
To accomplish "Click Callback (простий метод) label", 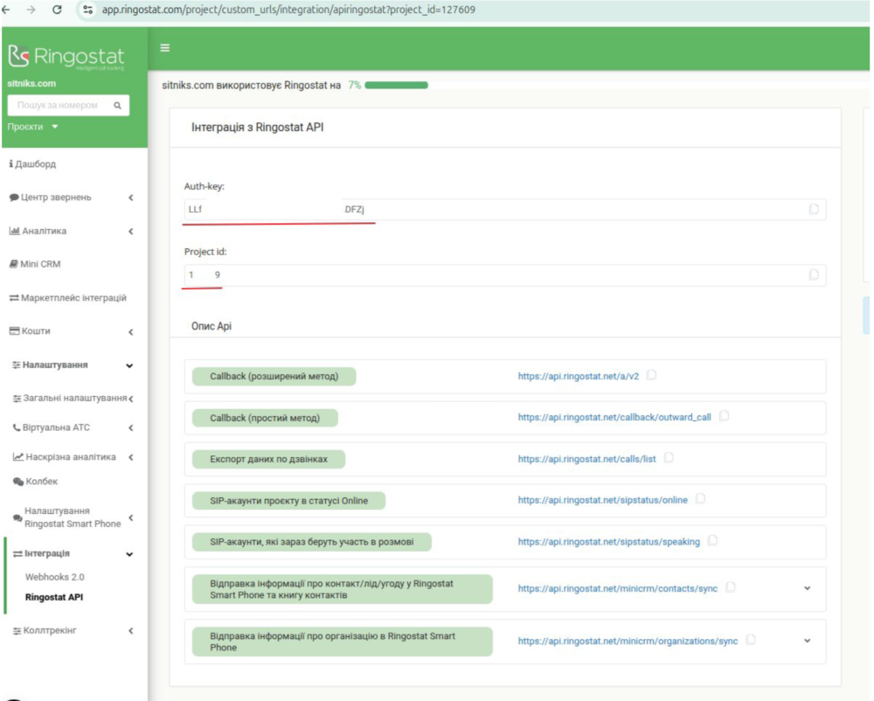I will (265, 418).
